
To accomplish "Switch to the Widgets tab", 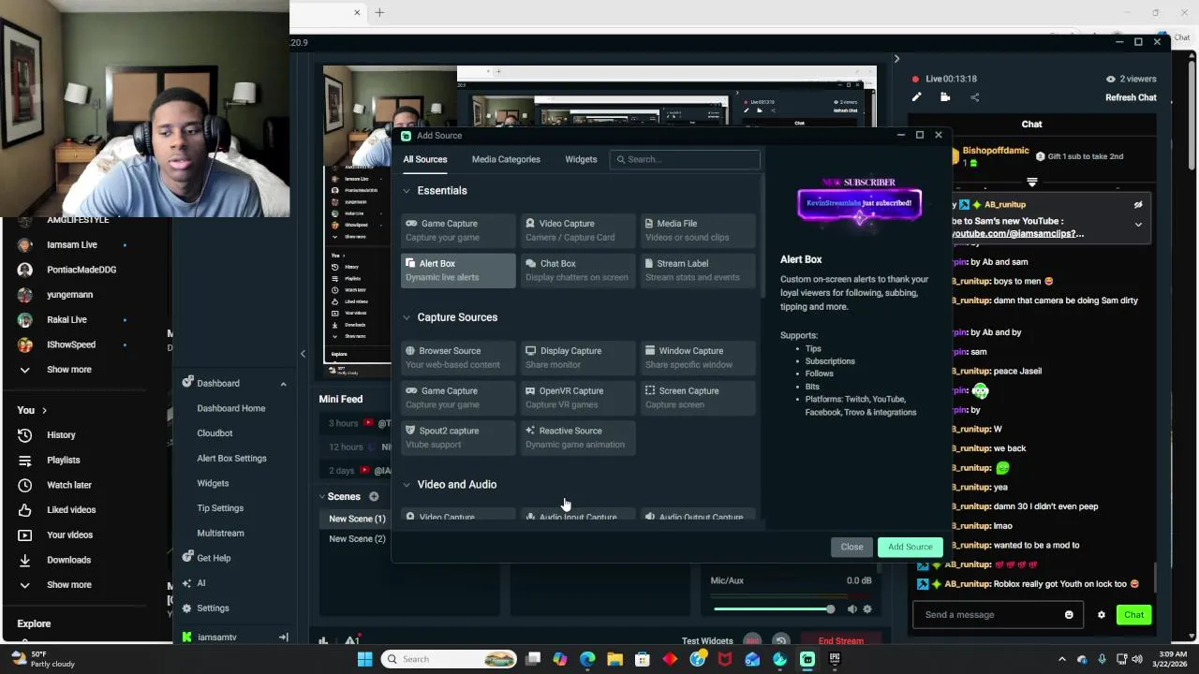I will coord(581,159).
